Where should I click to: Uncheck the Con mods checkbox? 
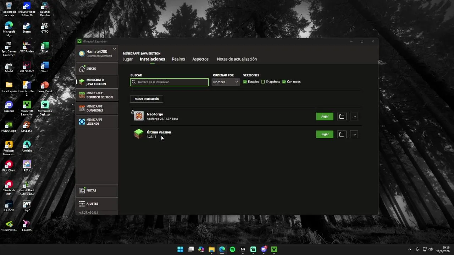pyautogui.click(x=284, y=82)
